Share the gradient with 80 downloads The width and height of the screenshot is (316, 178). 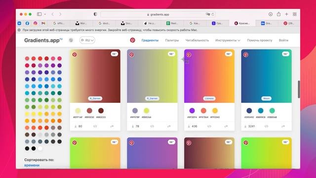coord(112,127)
